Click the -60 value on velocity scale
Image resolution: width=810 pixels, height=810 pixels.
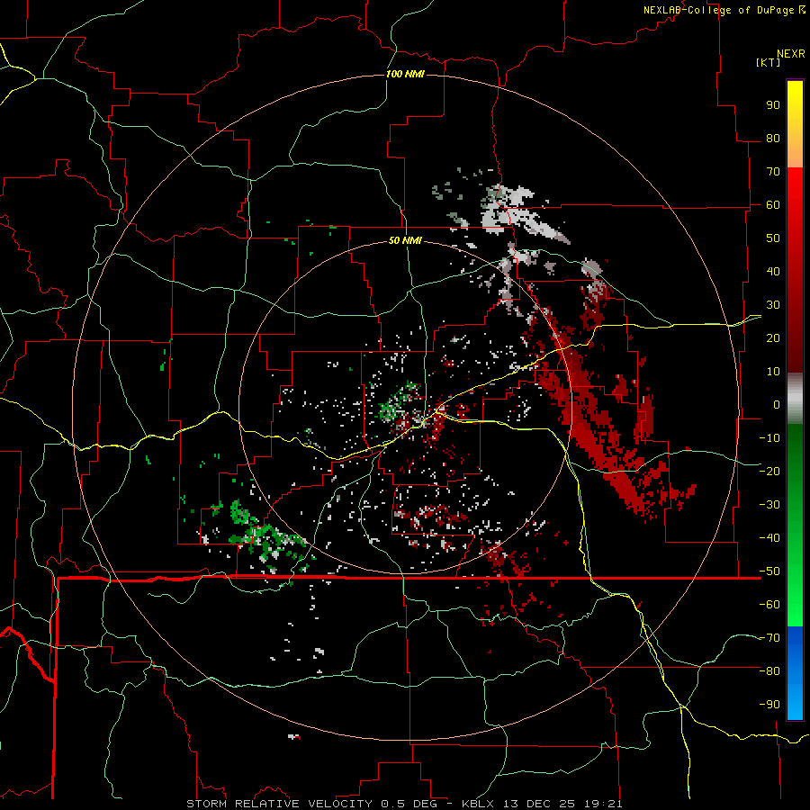point(769,605)
